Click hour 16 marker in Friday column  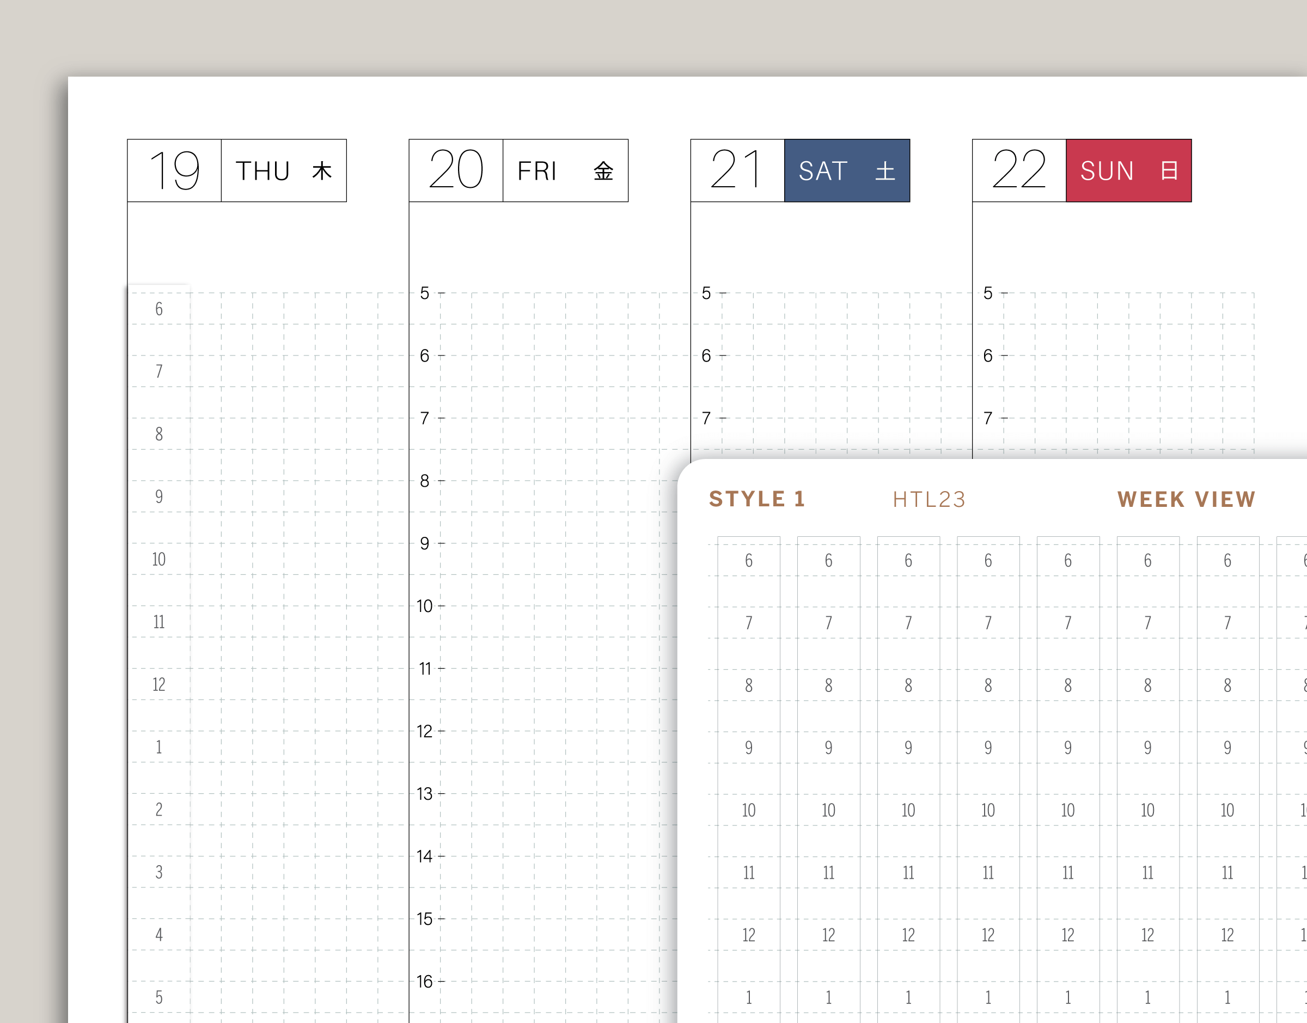click(425, 982)
